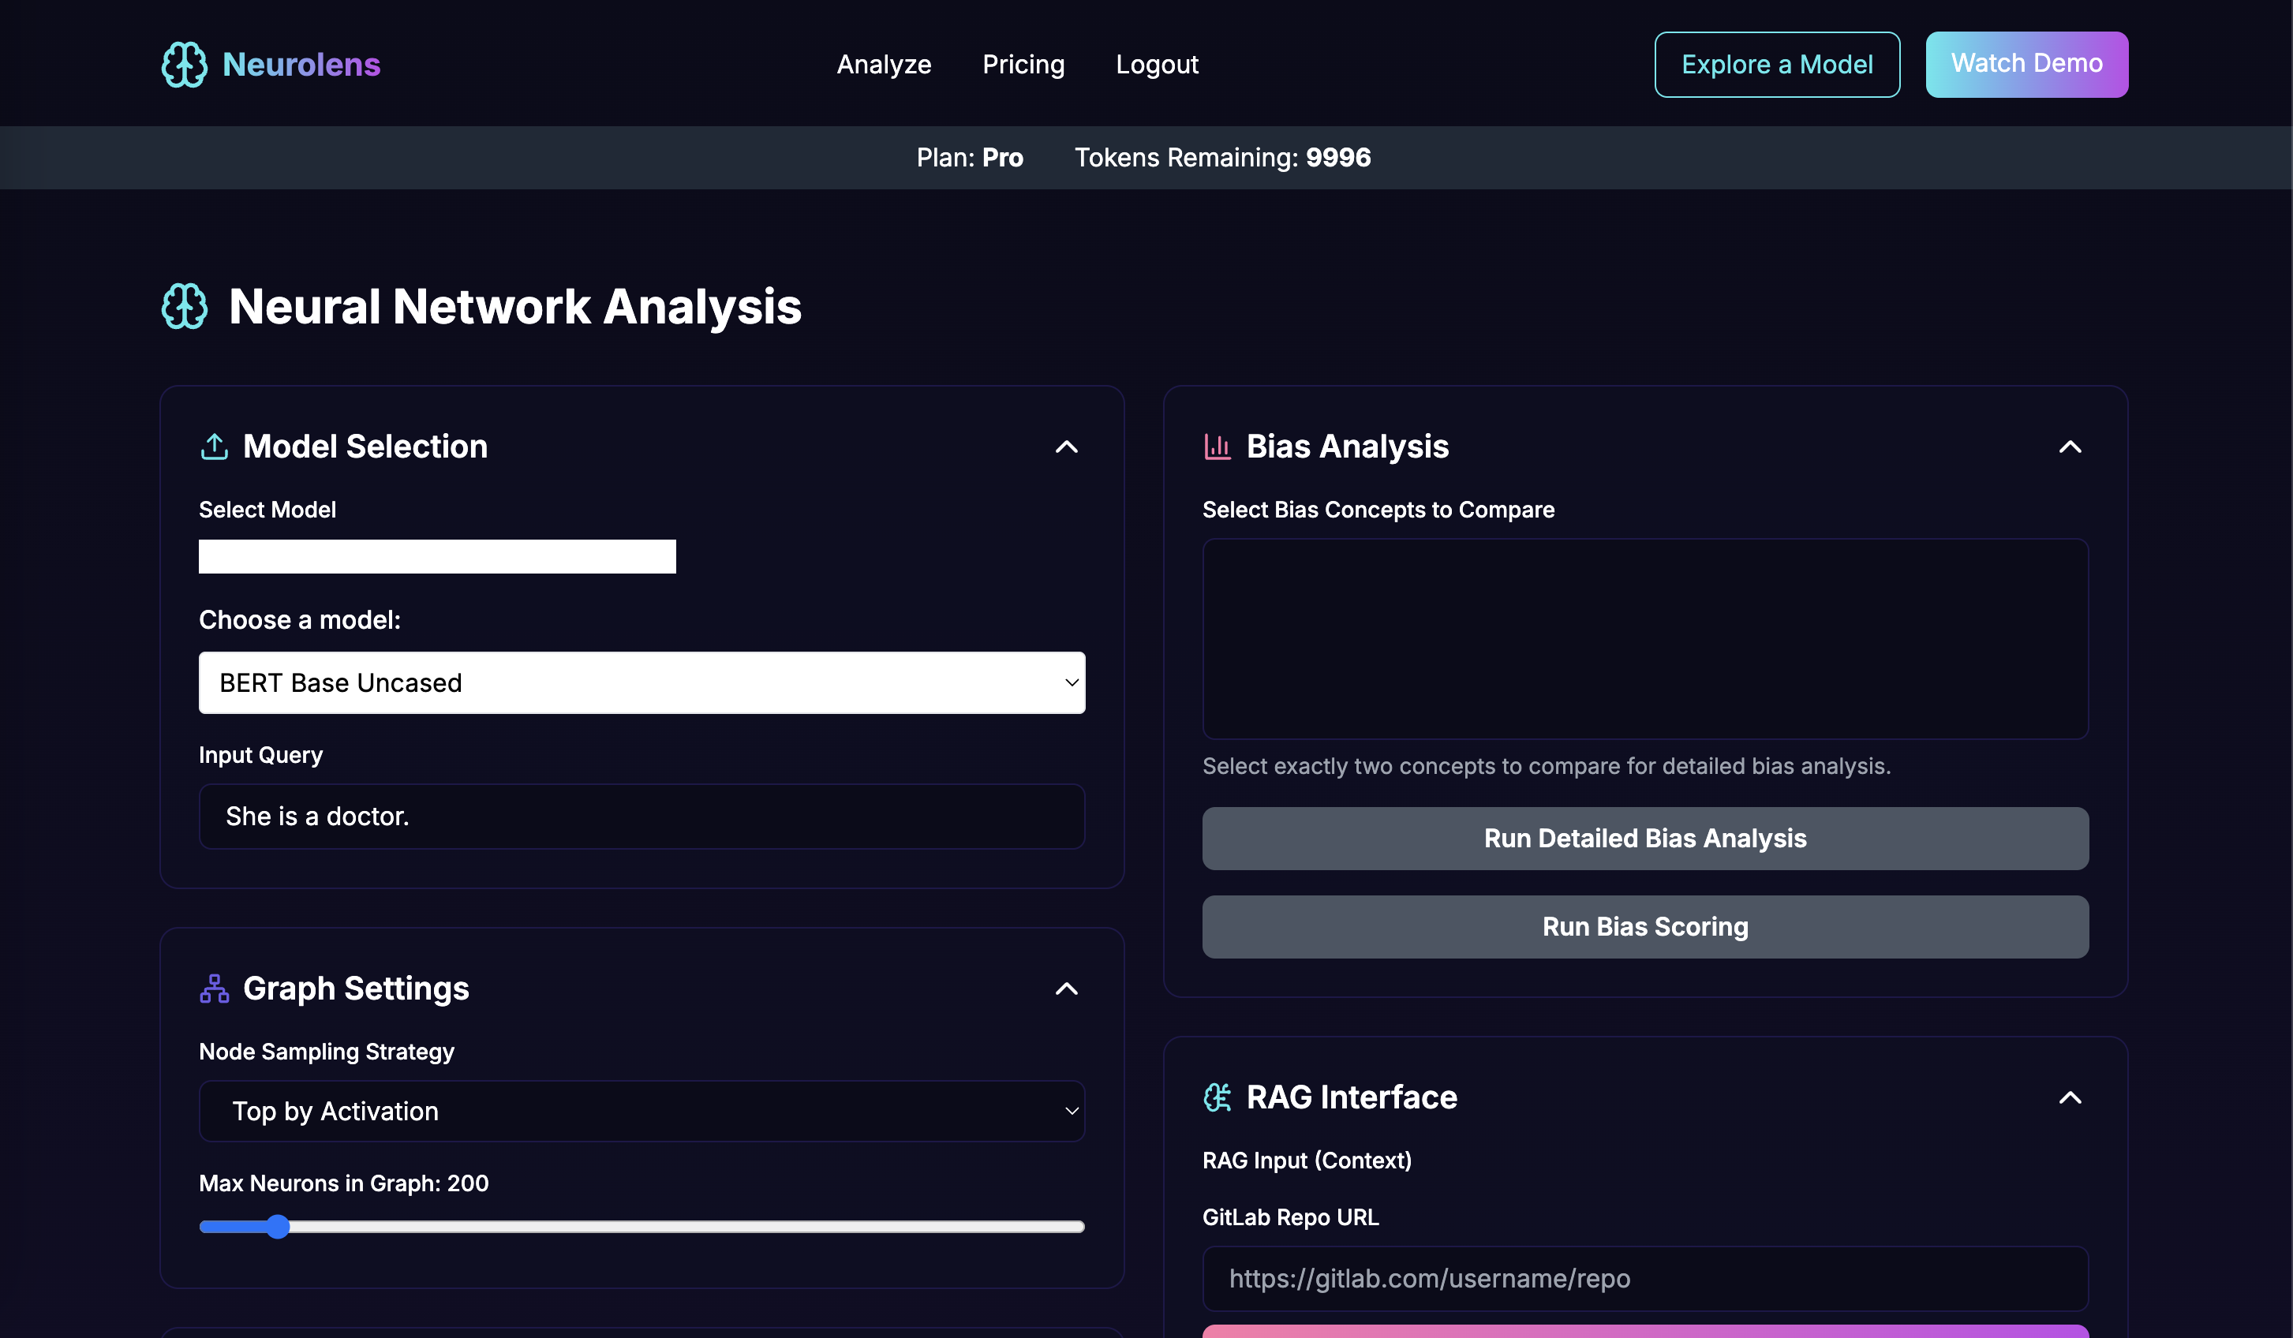Click the brain-circuit icon next to RAG Interface
Screen dimensions: 2293x1338
click(1217, 1098)
